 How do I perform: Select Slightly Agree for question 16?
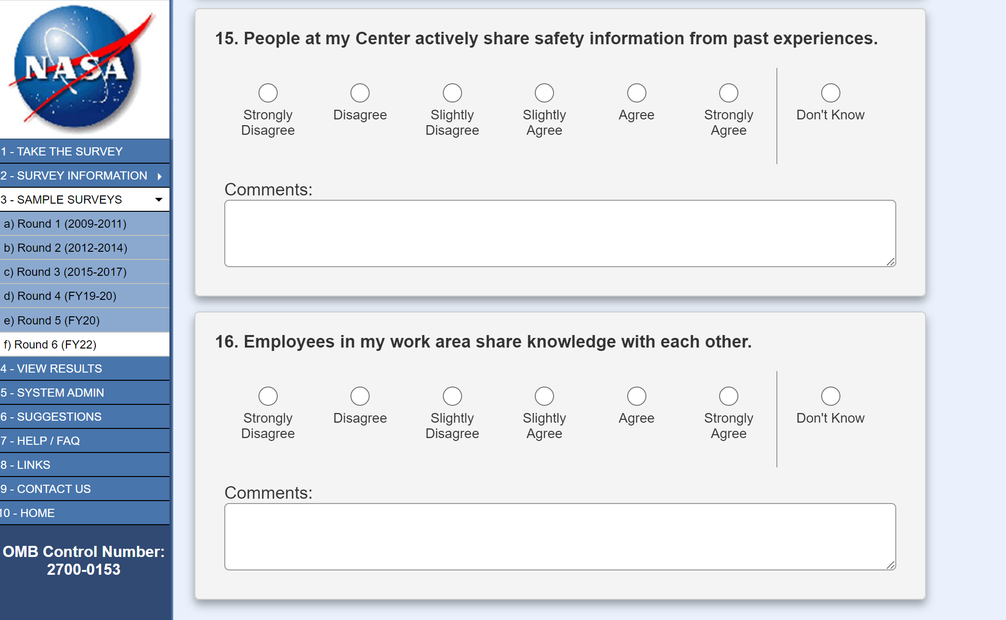point(544,396)
